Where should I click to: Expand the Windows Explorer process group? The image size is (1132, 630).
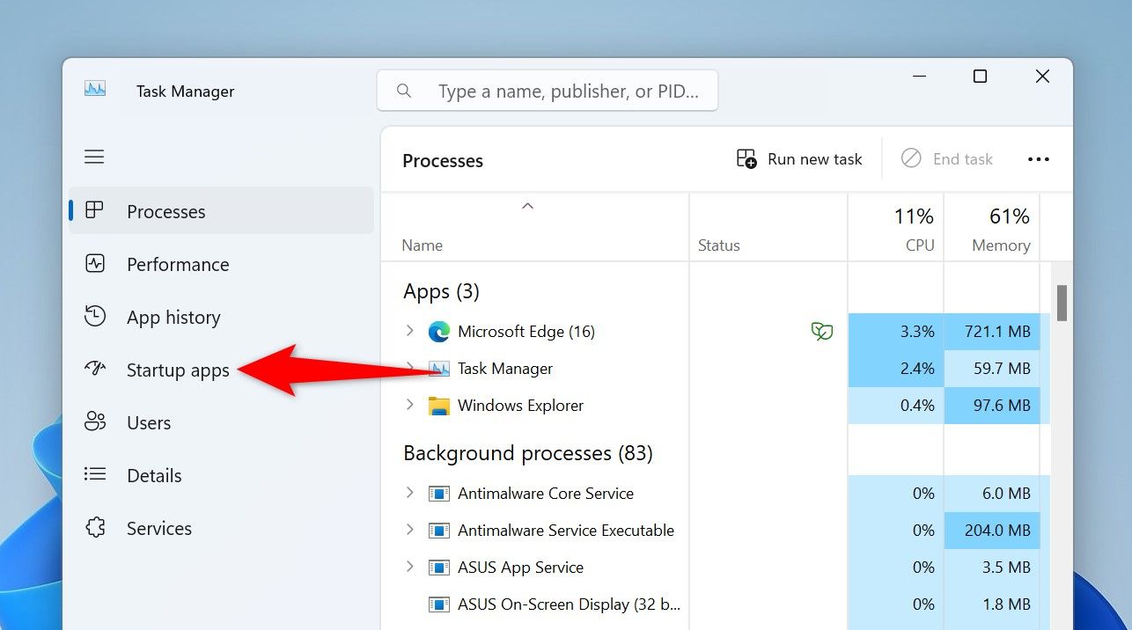(409, 405)
